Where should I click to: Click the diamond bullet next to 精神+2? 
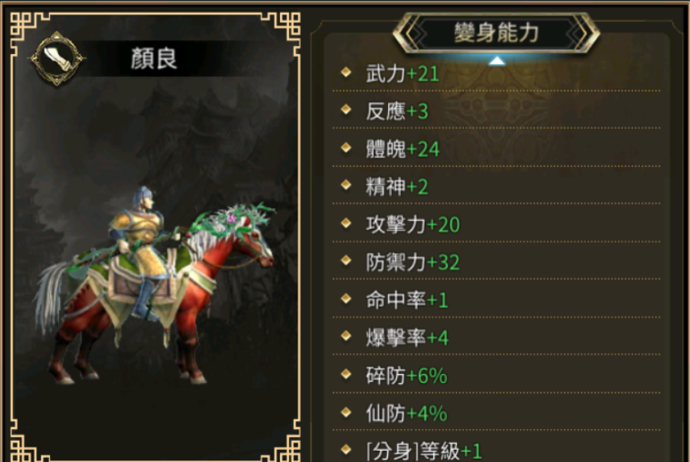pyautogui.click(x=346, y=185)
